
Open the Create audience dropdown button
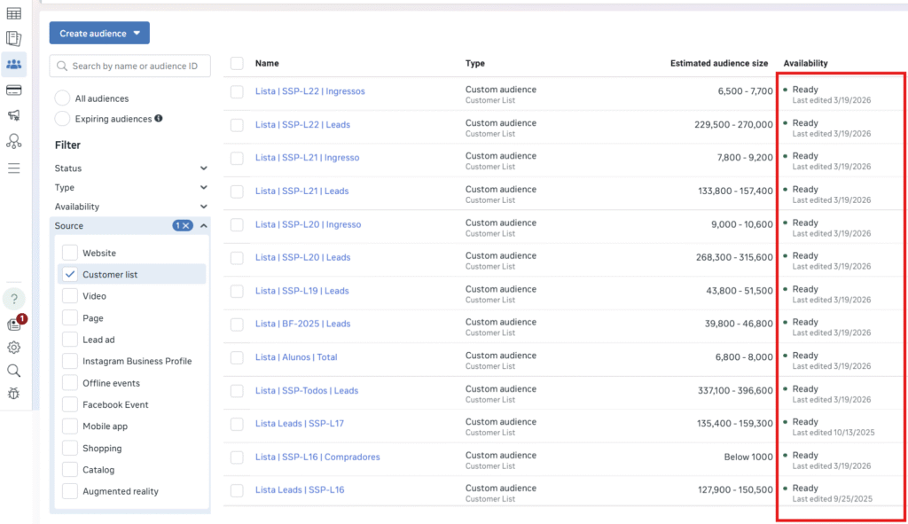tap(98, 32)
